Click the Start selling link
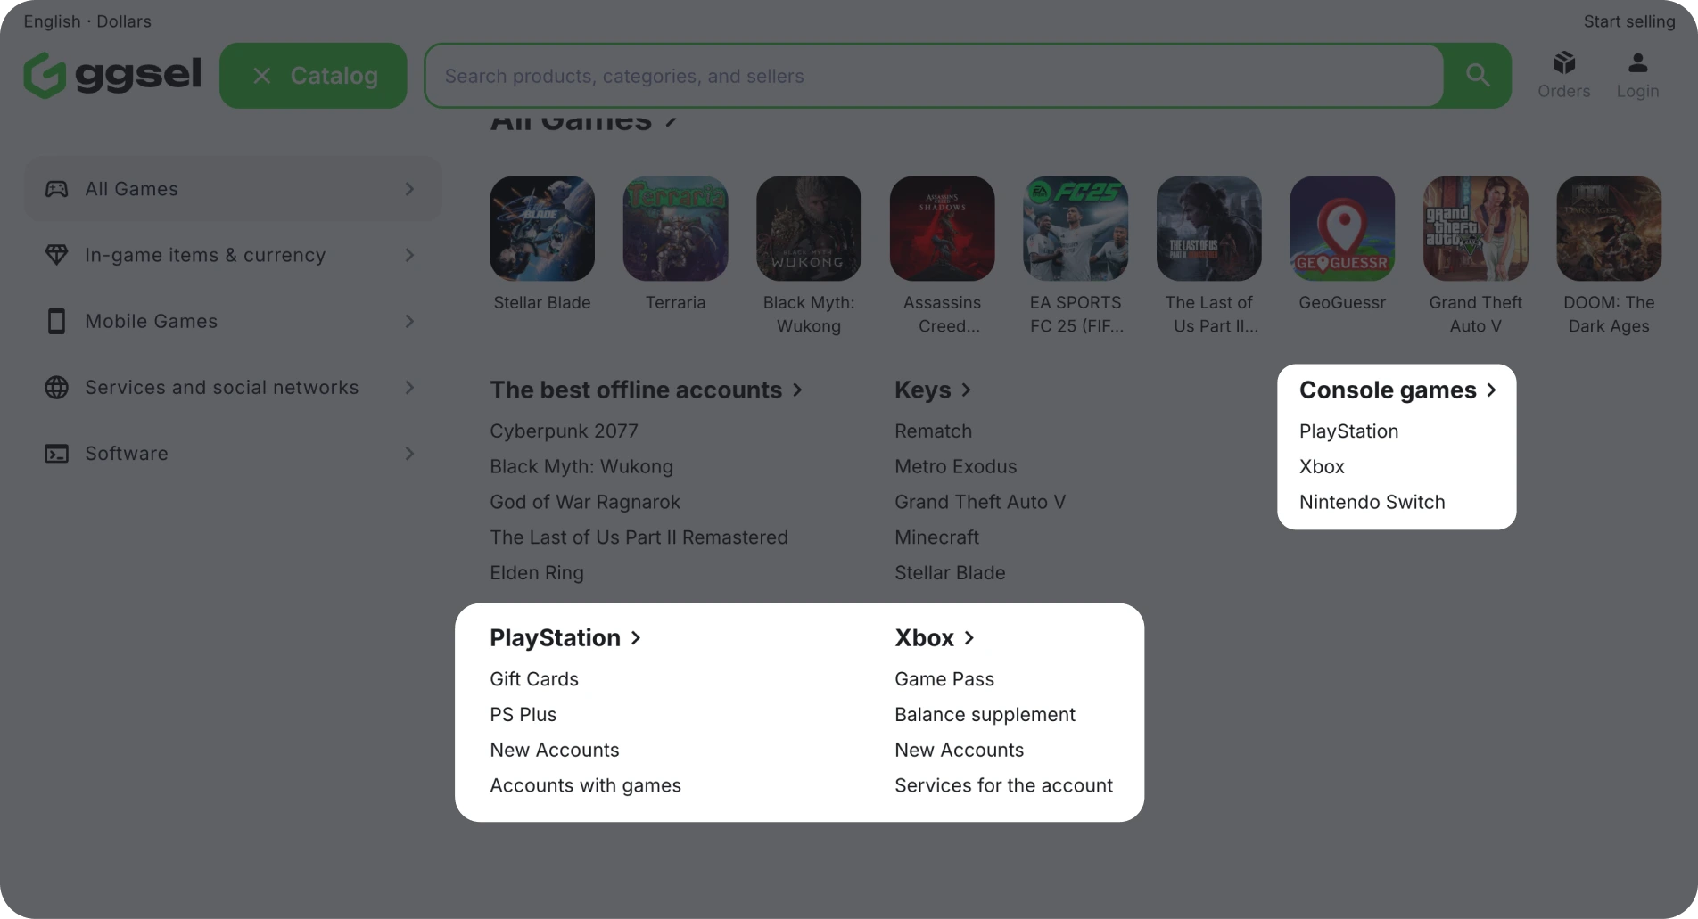1698x919 pixels. [1628, 21]
